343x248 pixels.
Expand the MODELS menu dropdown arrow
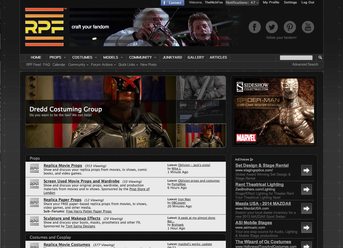tap(122, 58)
